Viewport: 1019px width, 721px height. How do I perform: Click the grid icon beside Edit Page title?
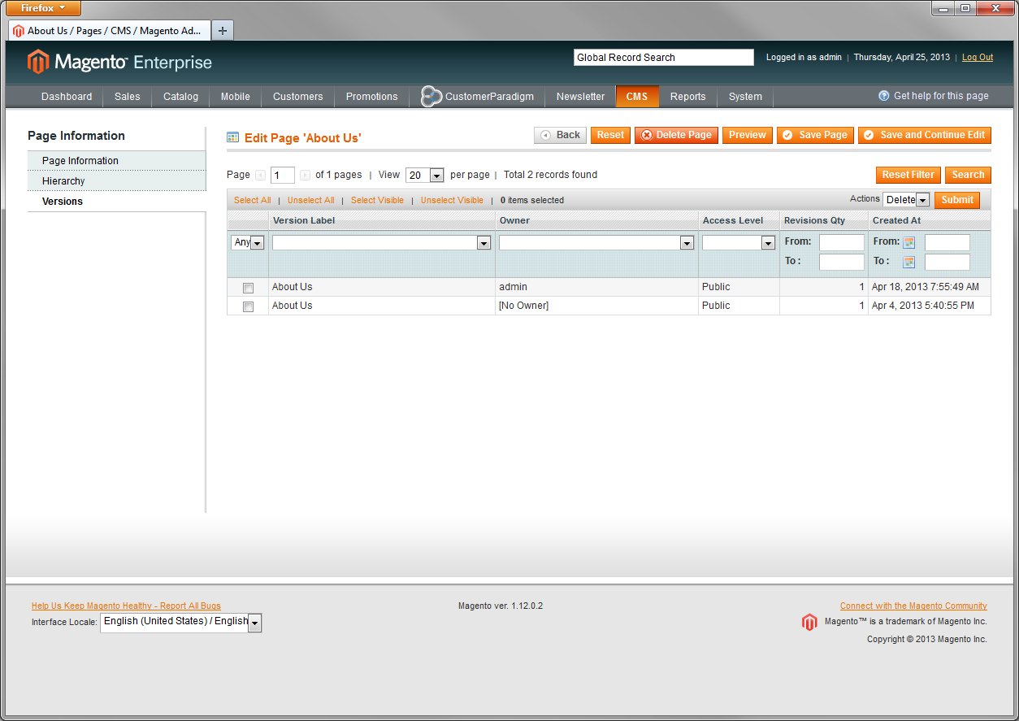(233, 137)
